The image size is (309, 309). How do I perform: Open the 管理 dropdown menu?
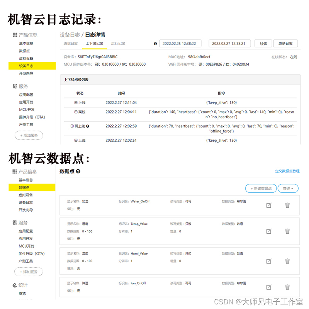288,188
